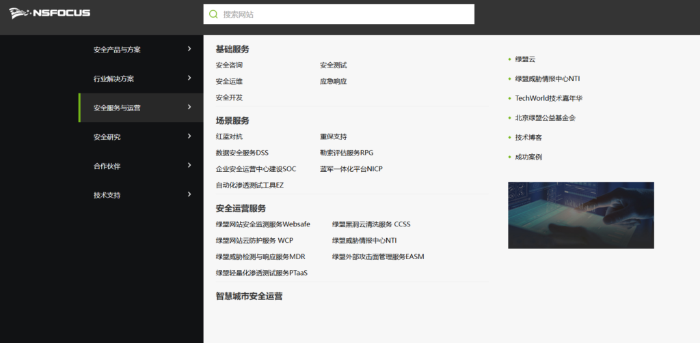Open 数据安全服务DSS
Screen dimensions: 700x343
[x=242, y=152]
